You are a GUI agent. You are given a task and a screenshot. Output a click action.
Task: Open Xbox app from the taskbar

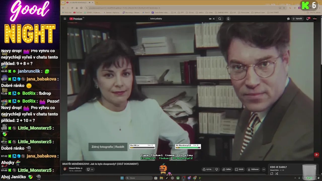[x=178, y=178]
